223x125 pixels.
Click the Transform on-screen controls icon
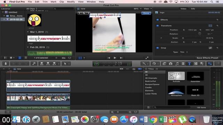(x=210, y=26)
